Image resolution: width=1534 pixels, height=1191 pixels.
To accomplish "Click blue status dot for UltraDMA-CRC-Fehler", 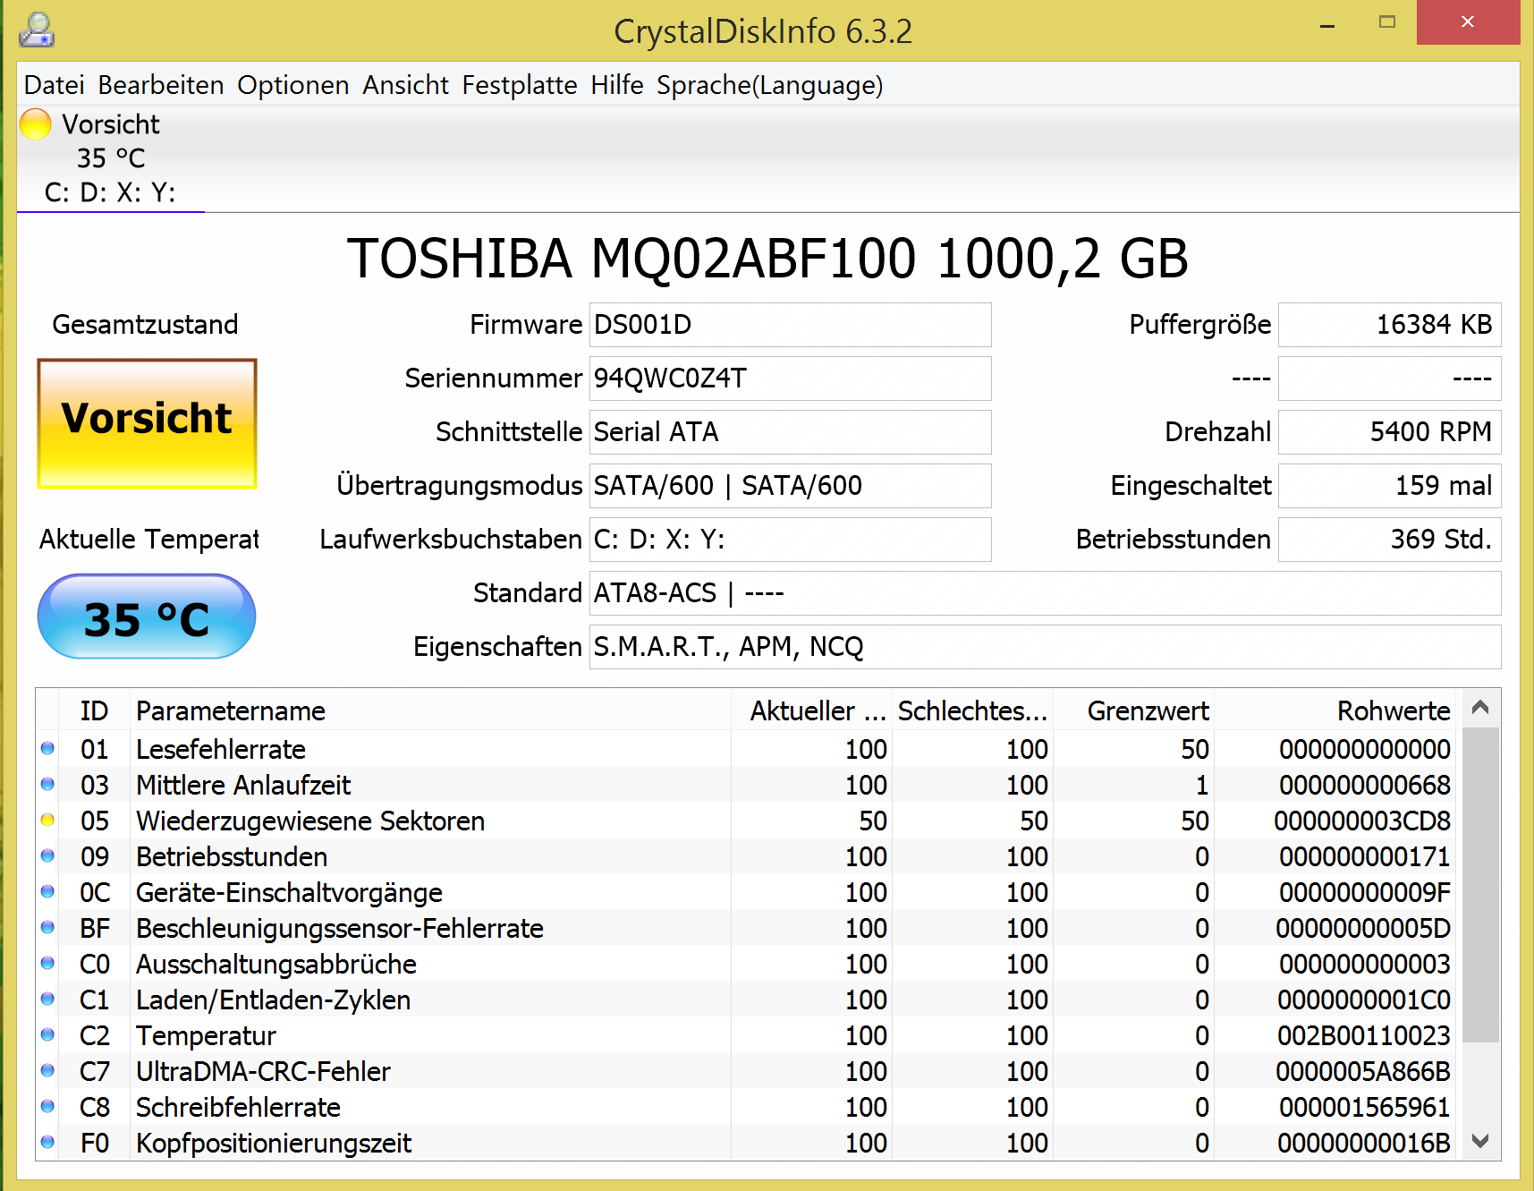I will point(47,1070).
